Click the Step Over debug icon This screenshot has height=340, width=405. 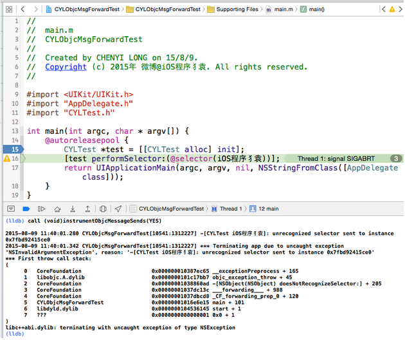(57, 209)
